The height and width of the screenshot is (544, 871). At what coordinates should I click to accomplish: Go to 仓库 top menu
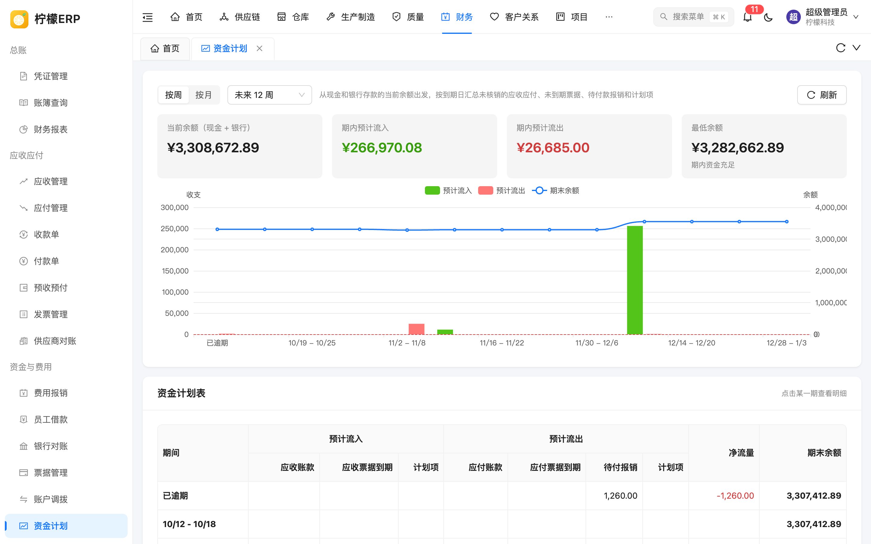point(293,17)
